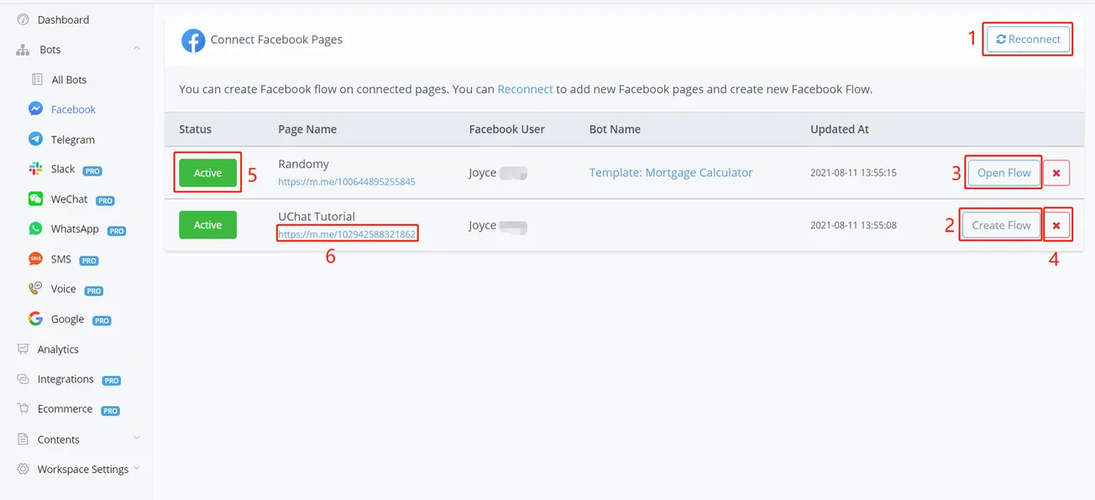This screenshot has width=1095, height=500.
Task: Open the Ecommerce menu item
Action: (65, 409)
